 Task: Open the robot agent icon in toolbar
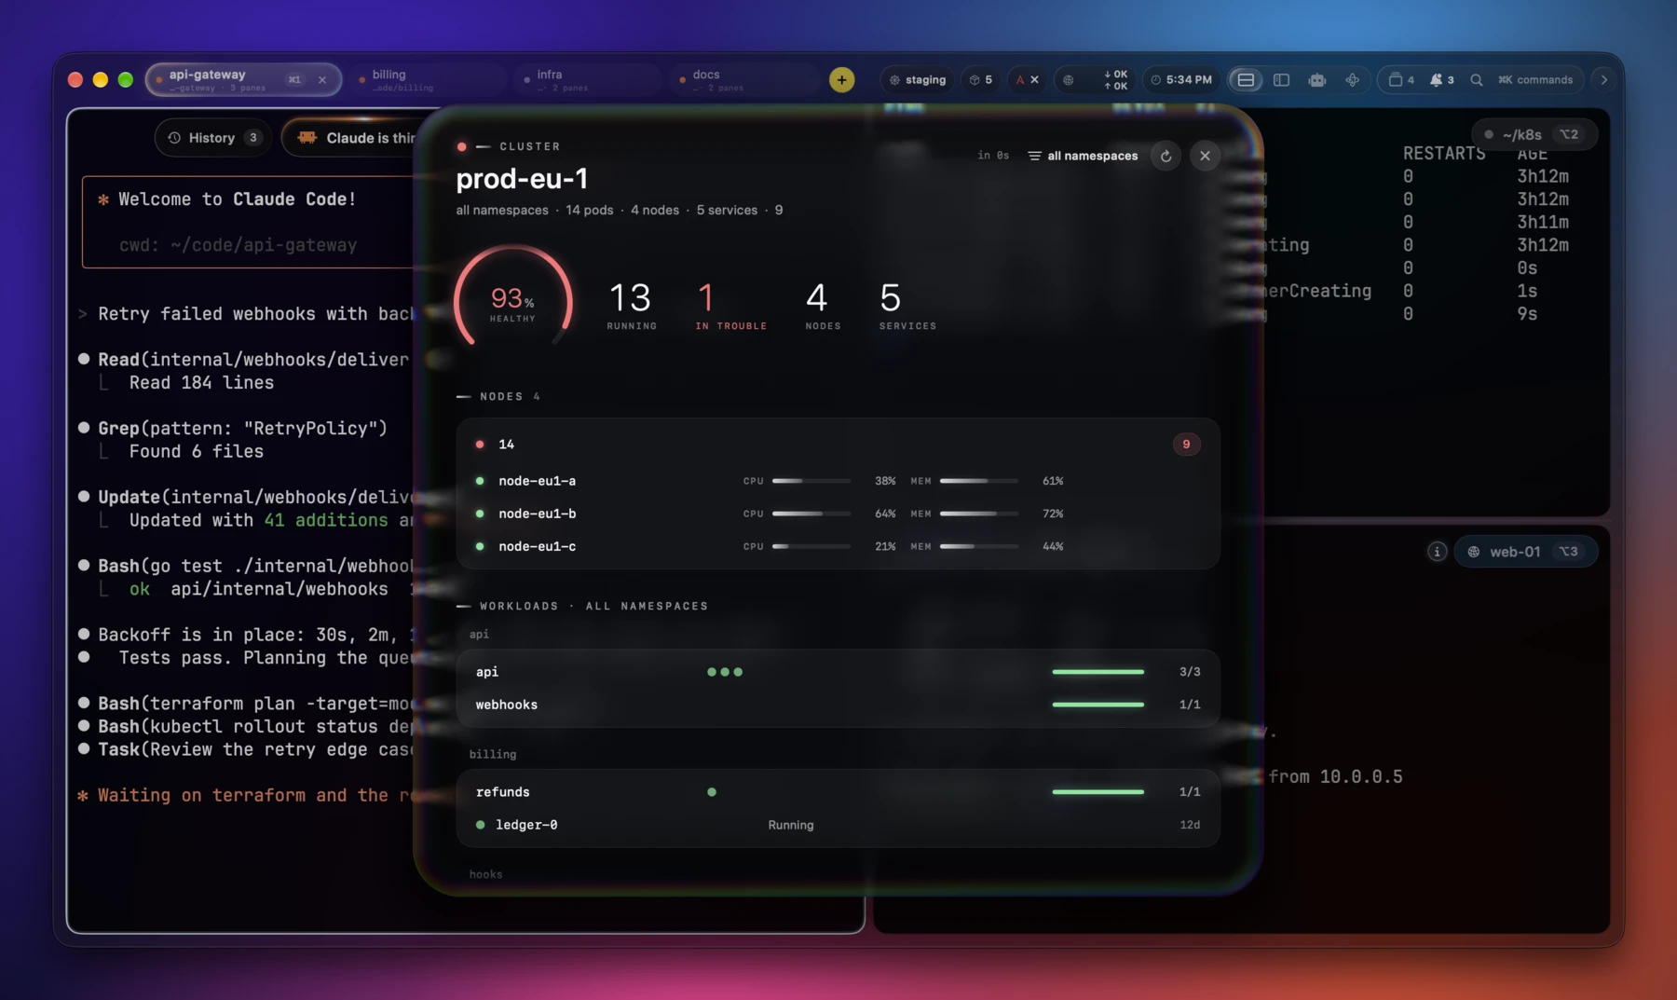coord(1316,80)
